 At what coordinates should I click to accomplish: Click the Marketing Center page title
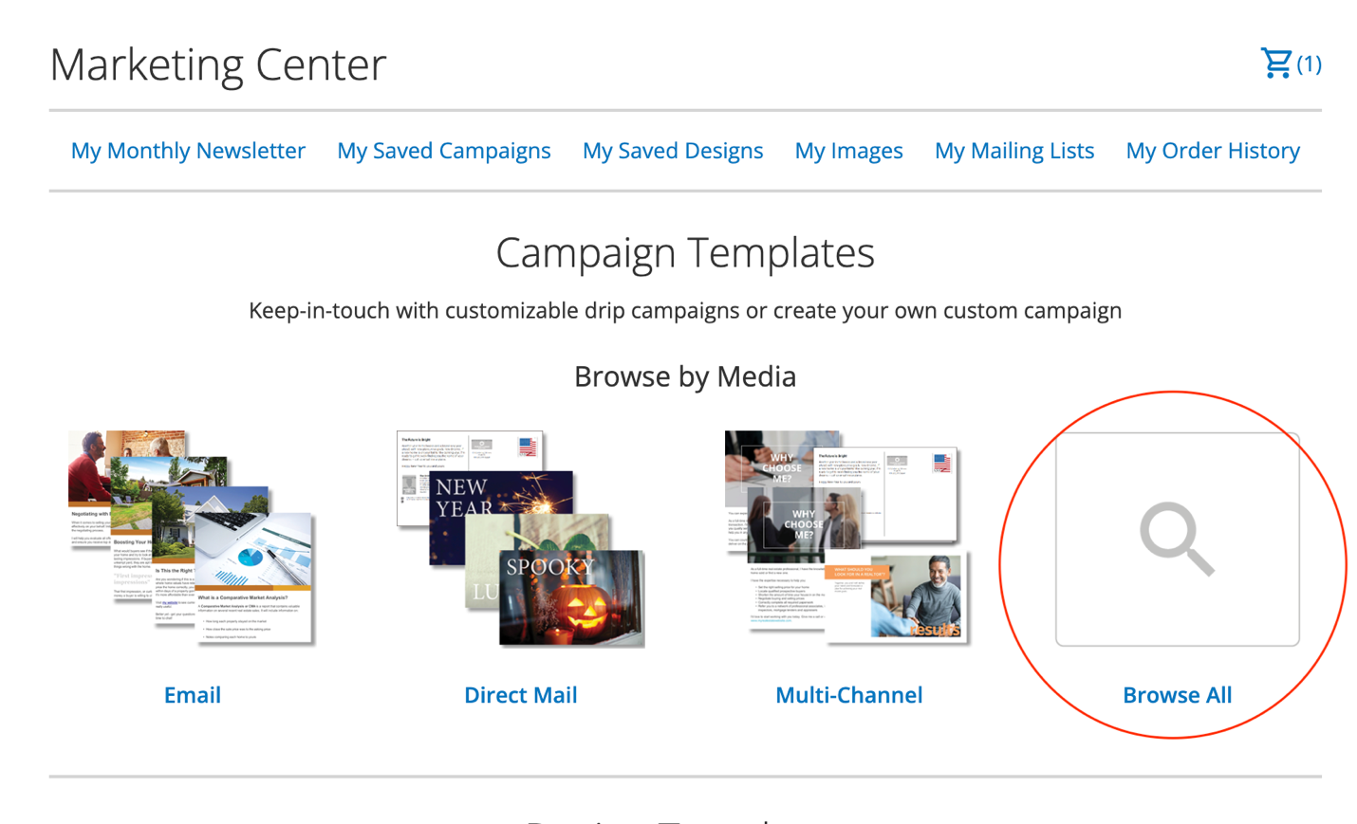click(x=217, y=64)
